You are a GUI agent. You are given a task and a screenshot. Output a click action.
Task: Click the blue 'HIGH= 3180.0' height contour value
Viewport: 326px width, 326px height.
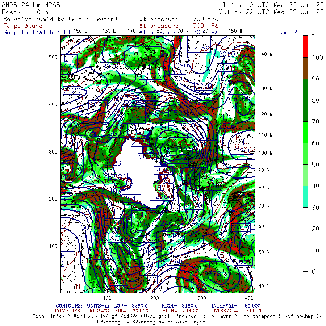179,306
